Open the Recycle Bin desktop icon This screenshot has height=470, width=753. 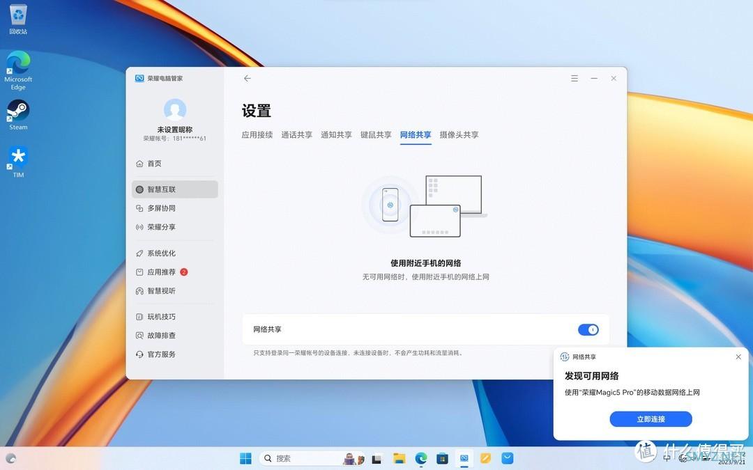tap(18, 19)
